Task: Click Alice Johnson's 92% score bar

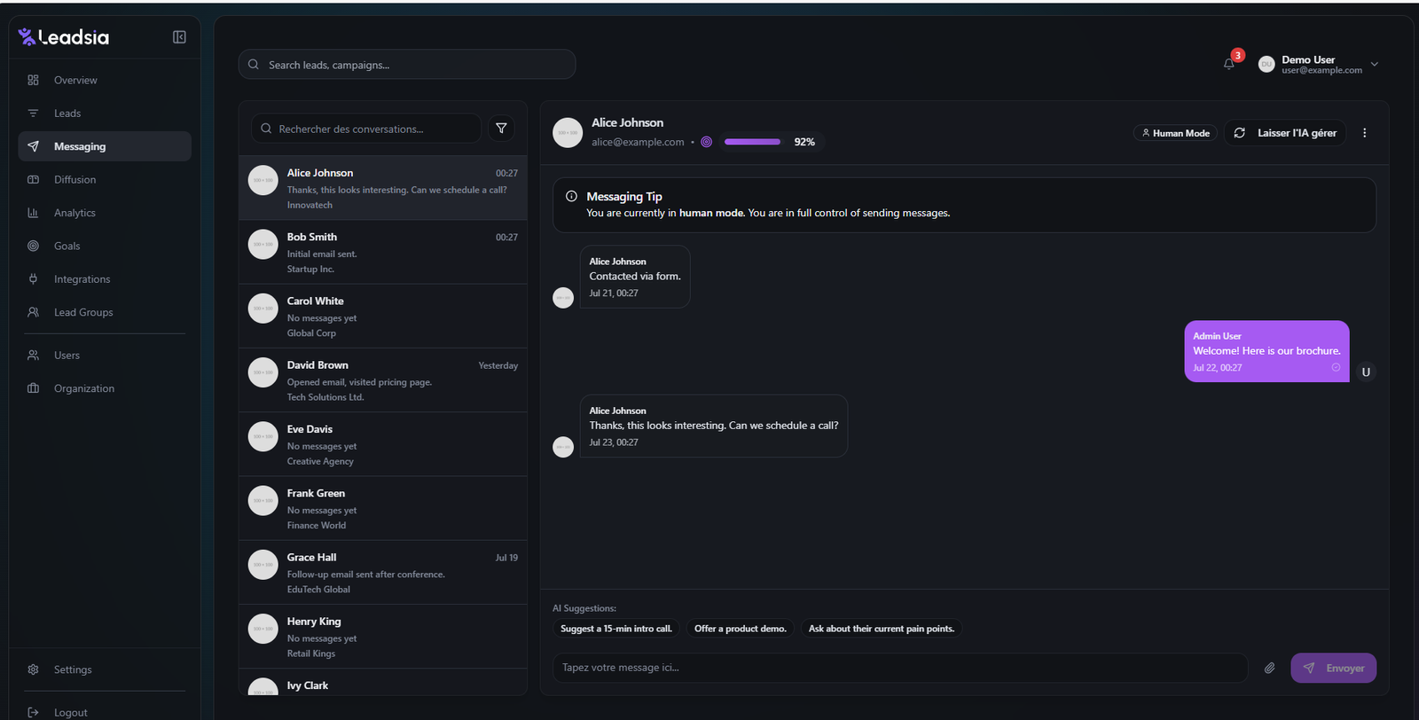Action: tap(752, 142)
